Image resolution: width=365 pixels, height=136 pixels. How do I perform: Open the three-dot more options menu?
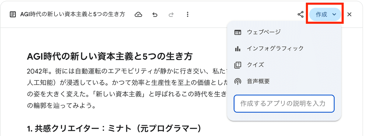coord(188,15)
